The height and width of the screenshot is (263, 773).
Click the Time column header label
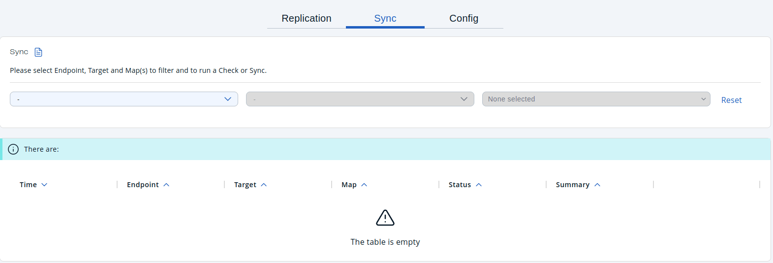28,185
